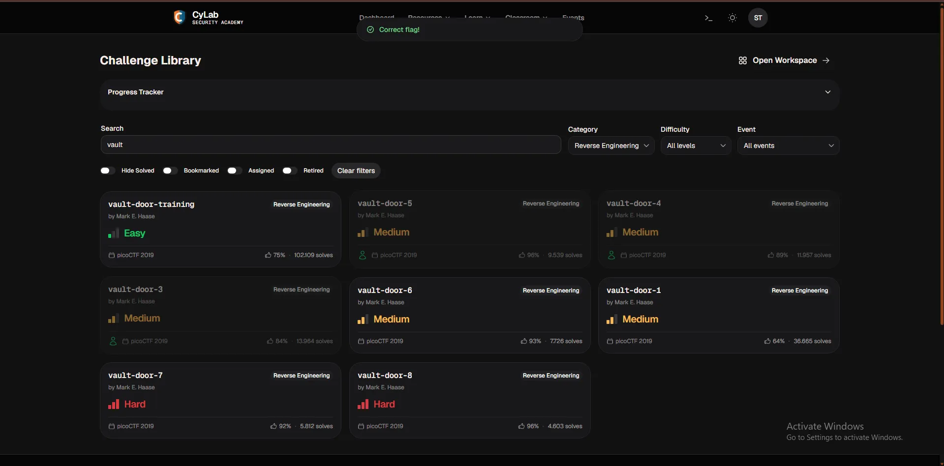Open the Event All events dropdown
944x466 pixels.
[788, 146]
